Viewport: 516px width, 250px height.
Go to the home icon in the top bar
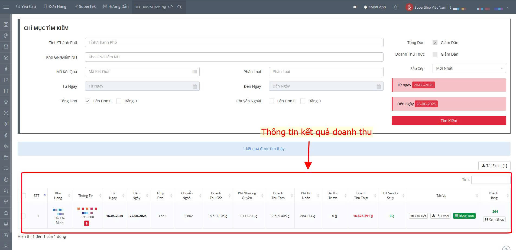(x=355, y=7)
